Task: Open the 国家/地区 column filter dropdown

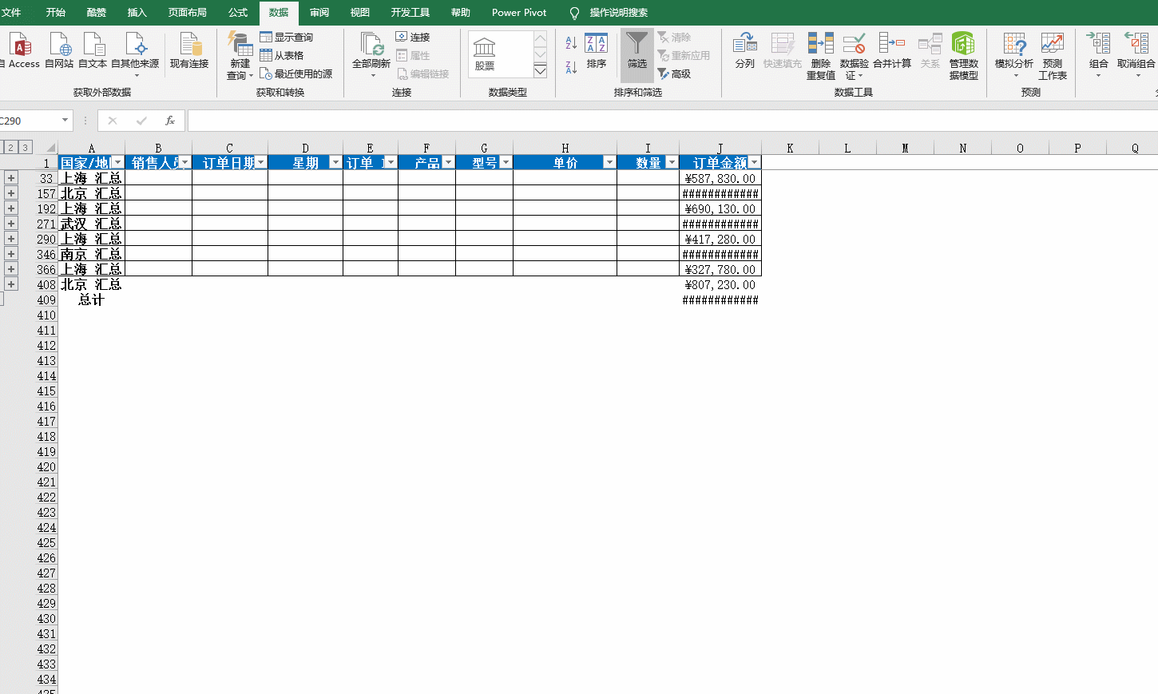Action: pyautogui.click(x=117, y=163)
